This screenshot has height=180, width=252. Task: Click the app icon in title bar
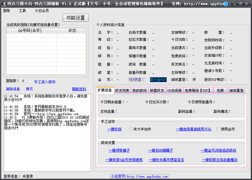(x=4, y=3)
